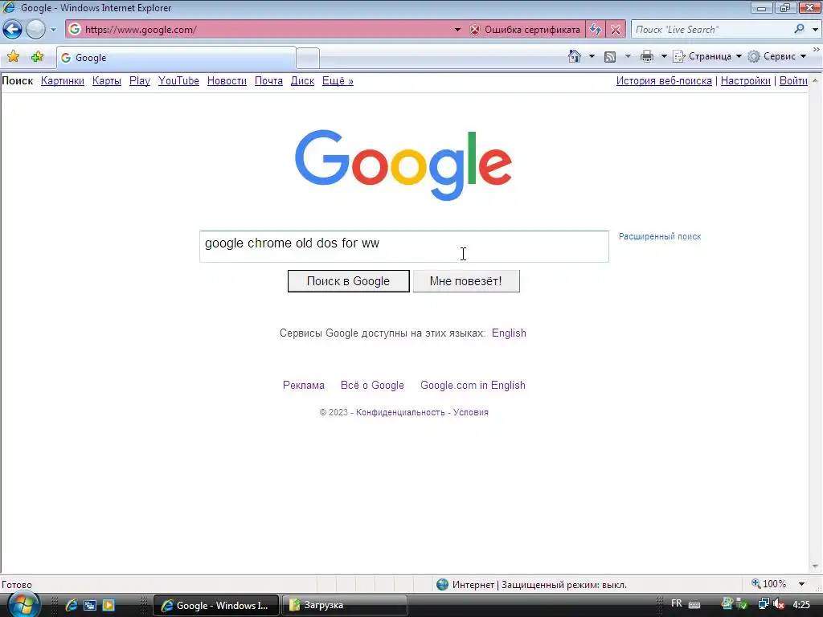
Task: Click the Home page icon
Action: (x=574, y=56)
